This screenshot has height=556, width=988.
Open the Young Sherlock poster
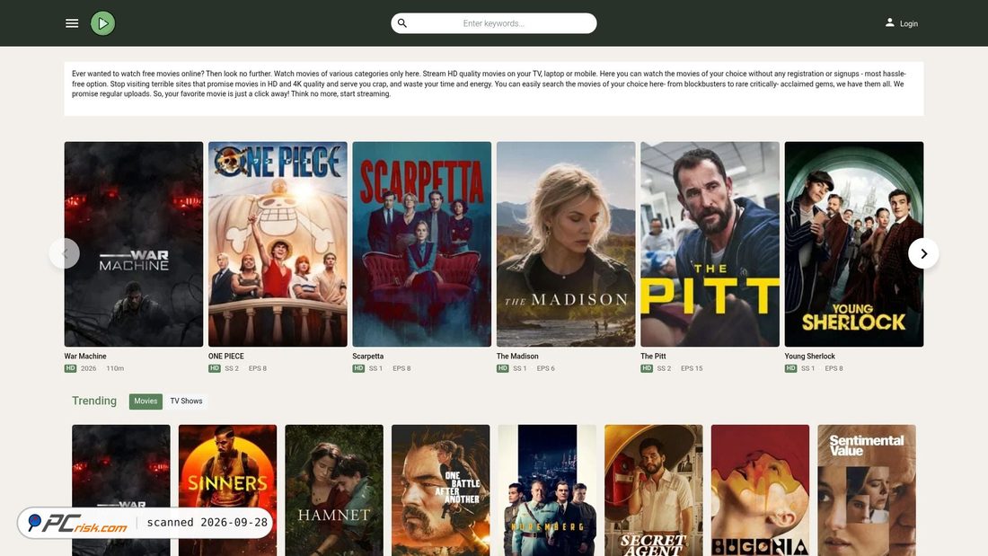tap(854, 244)
